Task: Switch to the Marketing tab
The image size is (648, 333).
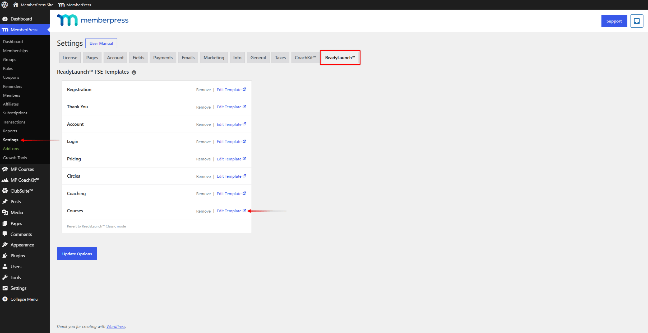Action: click(214, 58)
